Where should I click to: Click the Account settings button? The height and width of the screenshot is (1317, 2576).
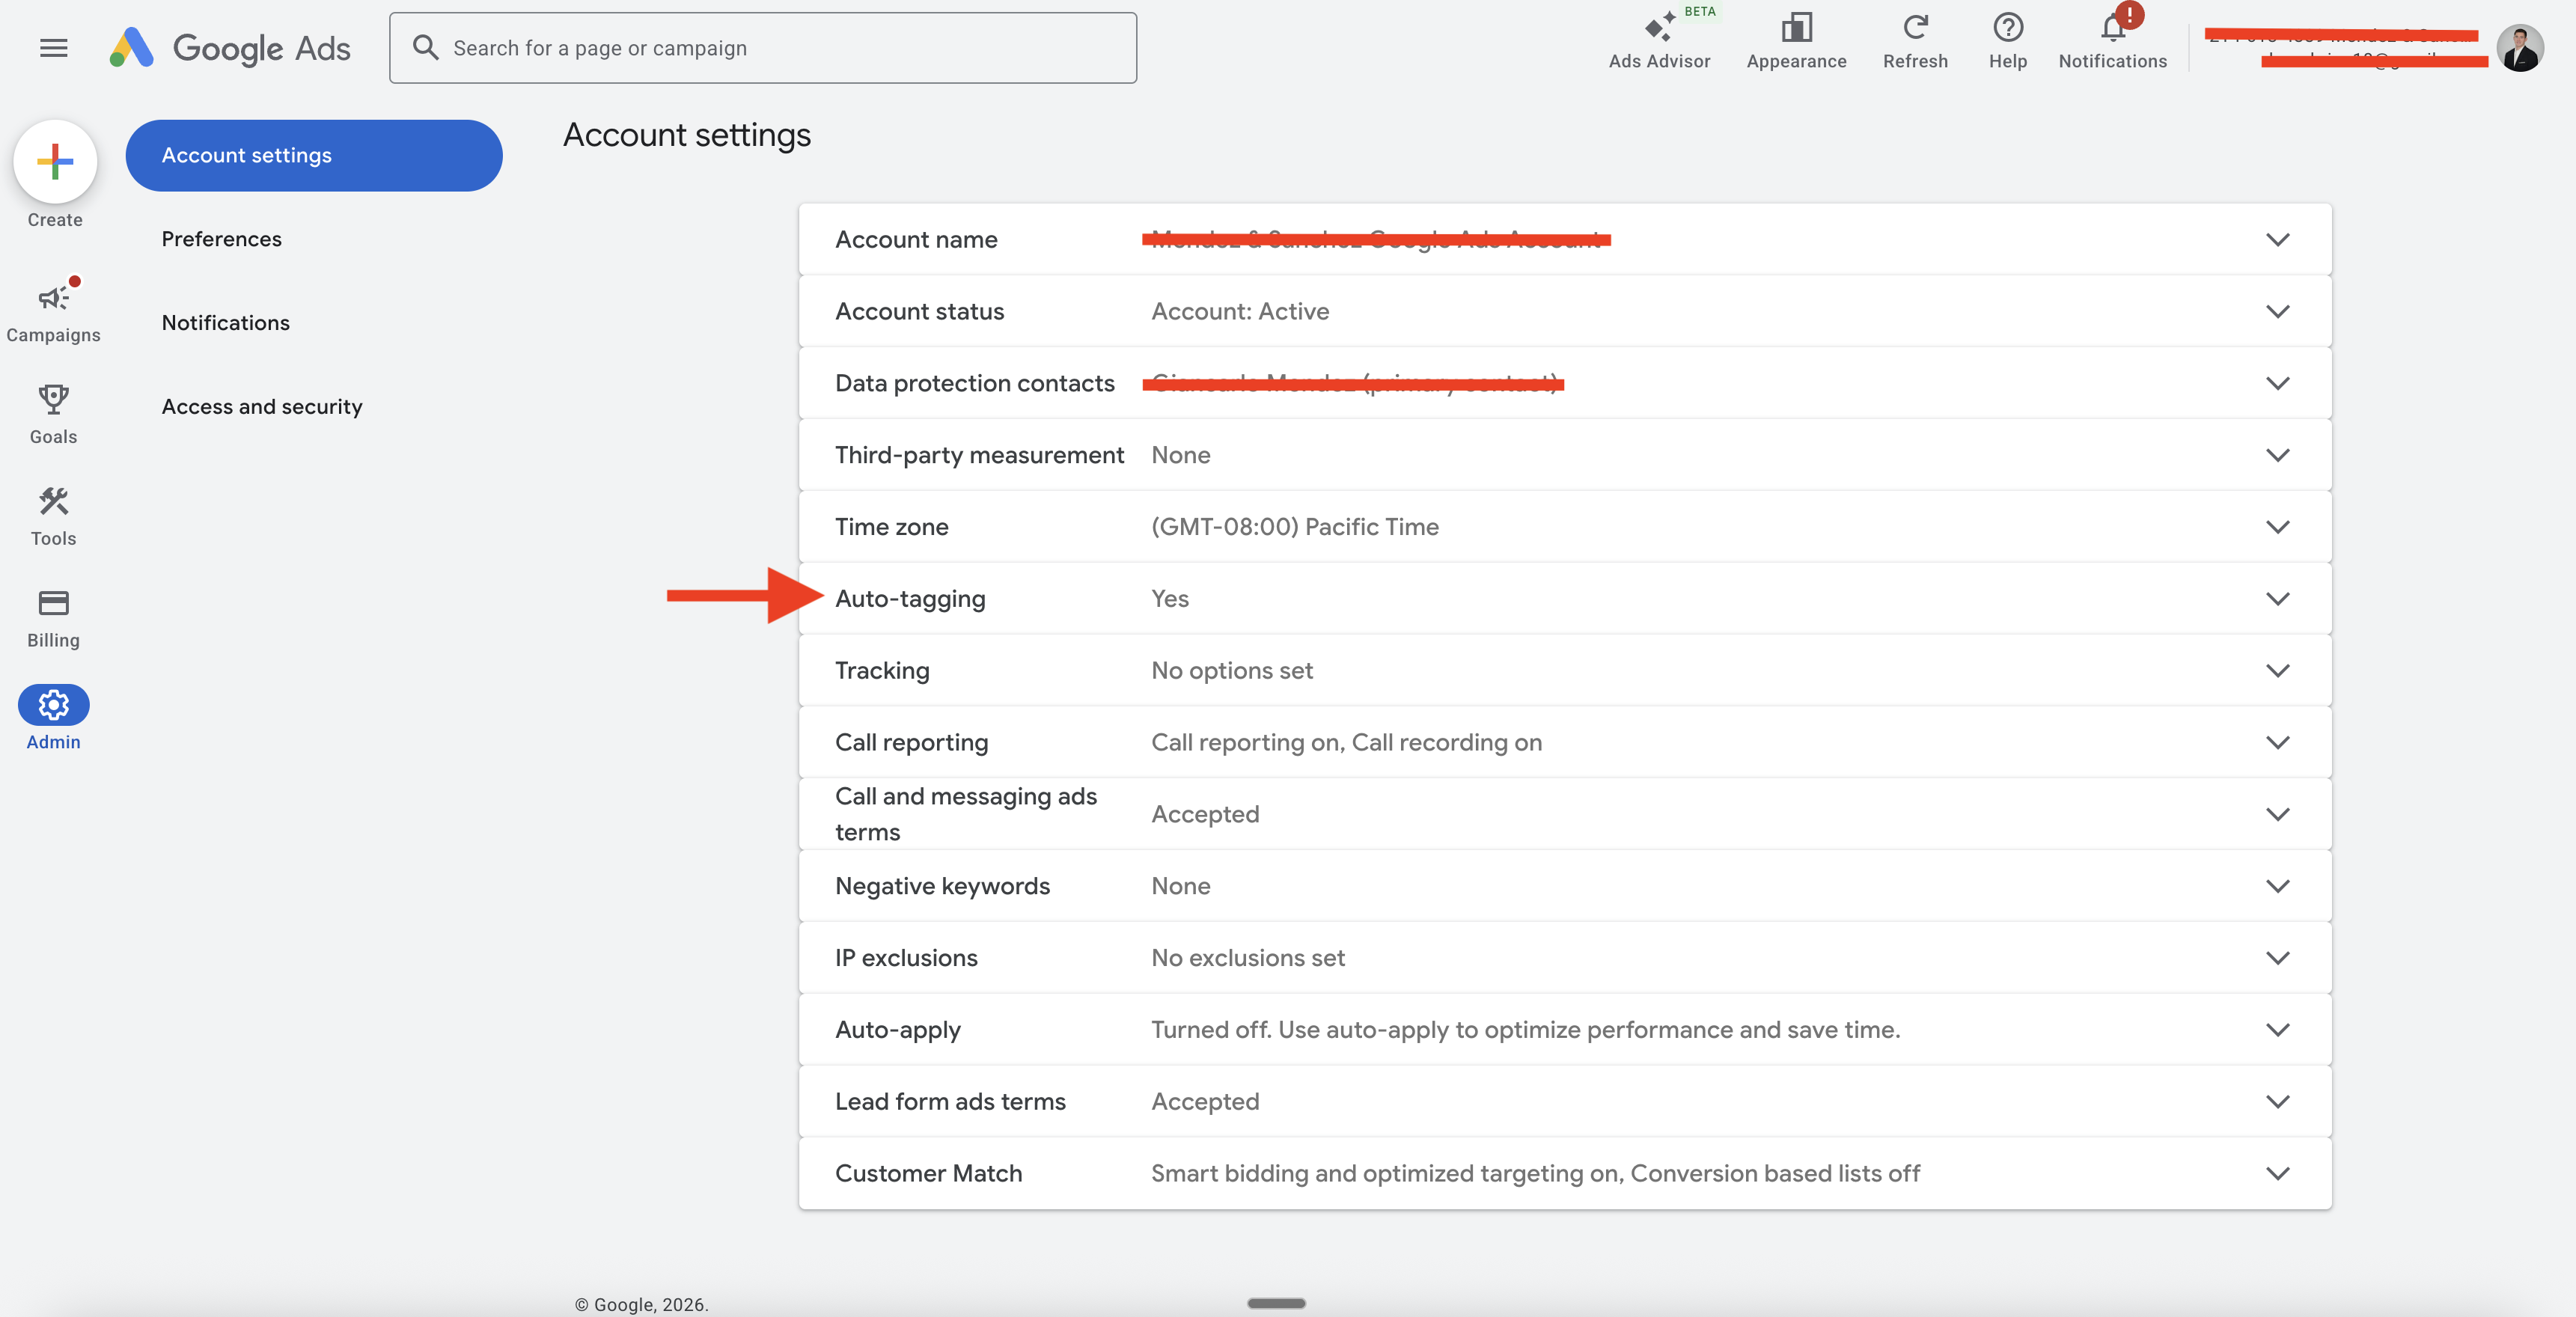click(x=314, y=155)
